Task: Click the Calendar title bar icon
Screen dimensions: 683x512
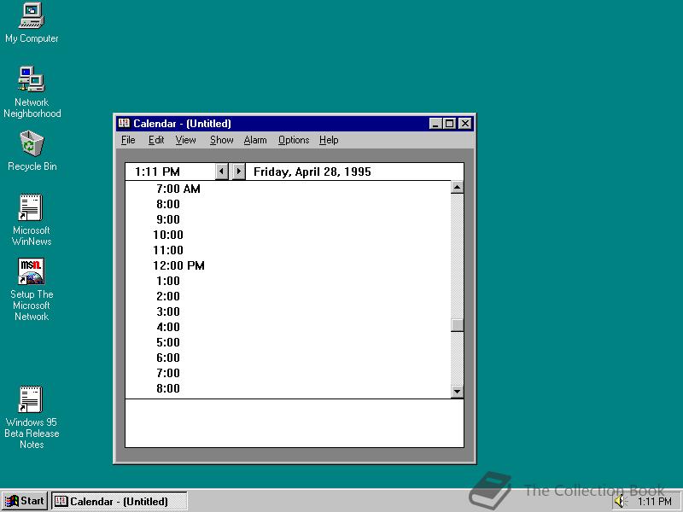Action: 124,123
